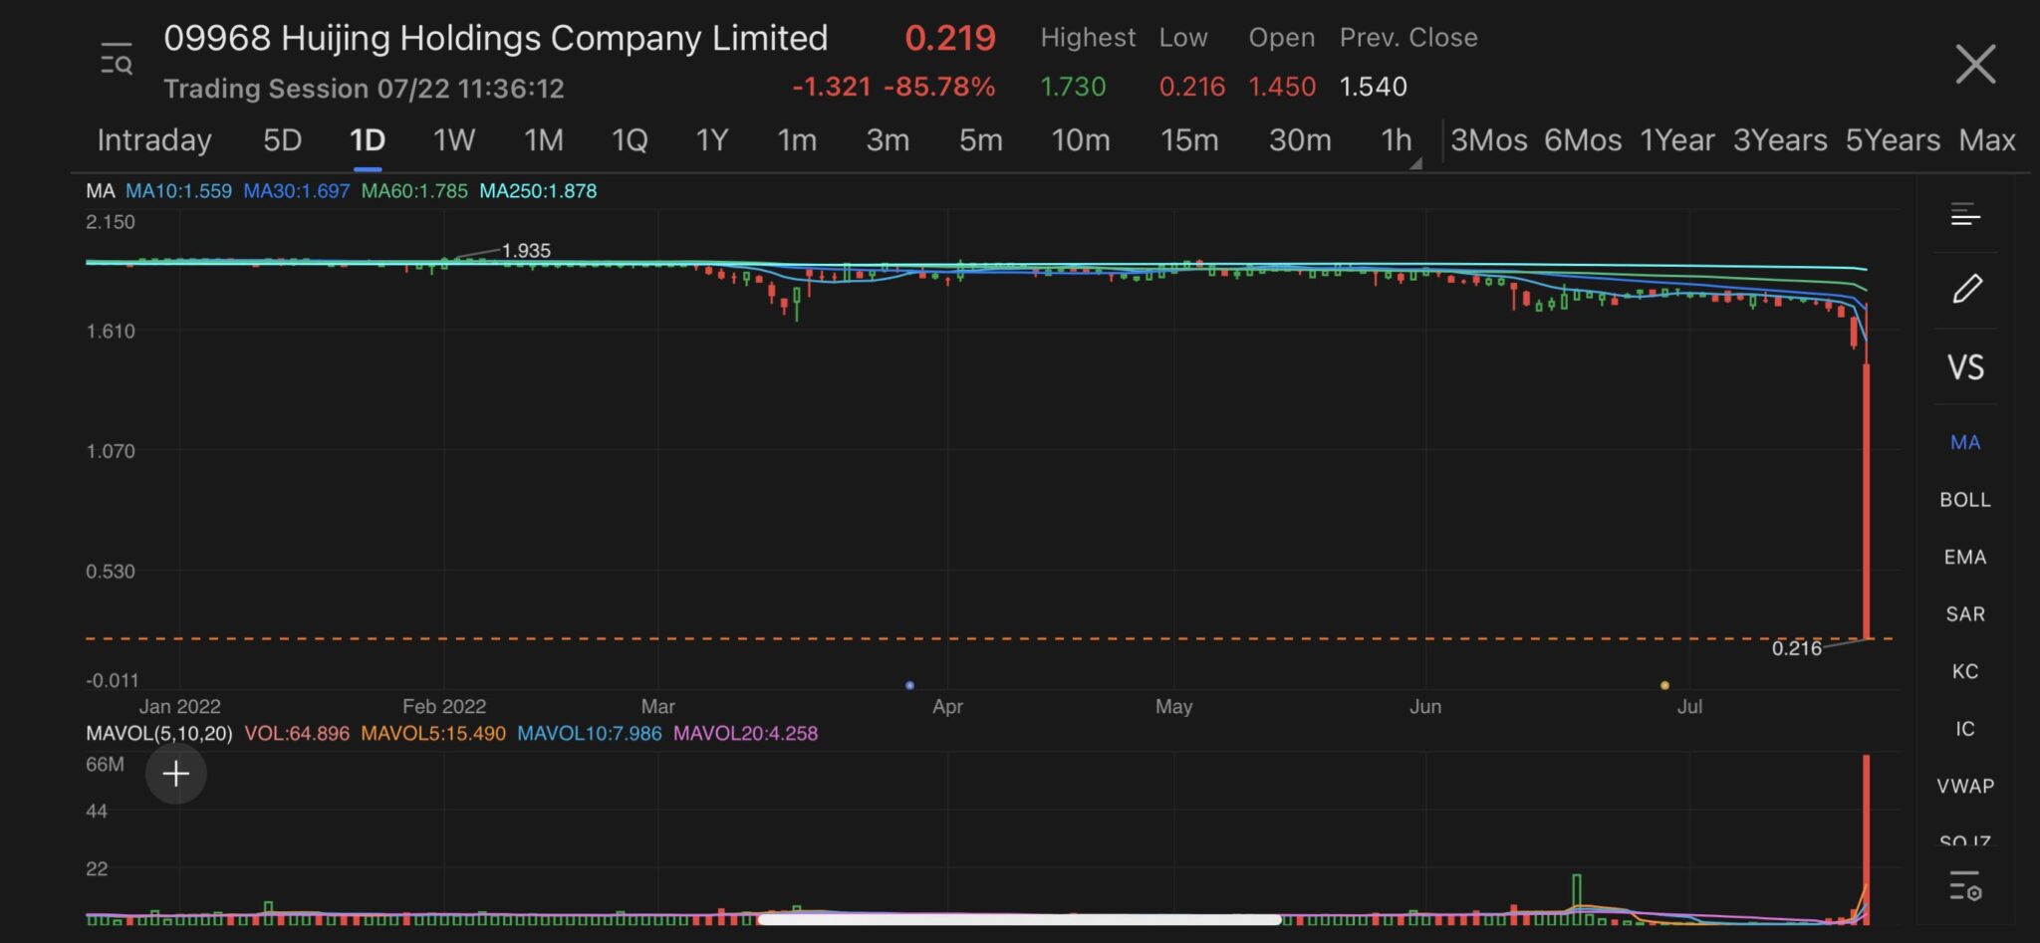Open the chart lines menu icon

point(1965,214)
